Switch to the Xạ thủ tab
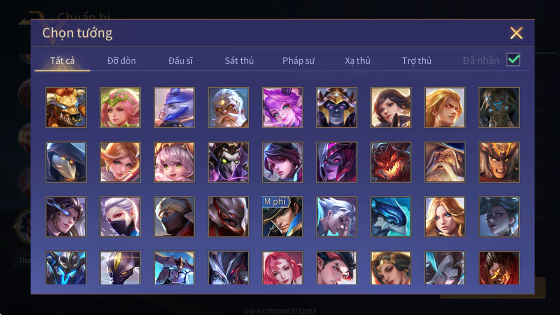This screenshot has width=560, height=315. [x=358, y=60]
